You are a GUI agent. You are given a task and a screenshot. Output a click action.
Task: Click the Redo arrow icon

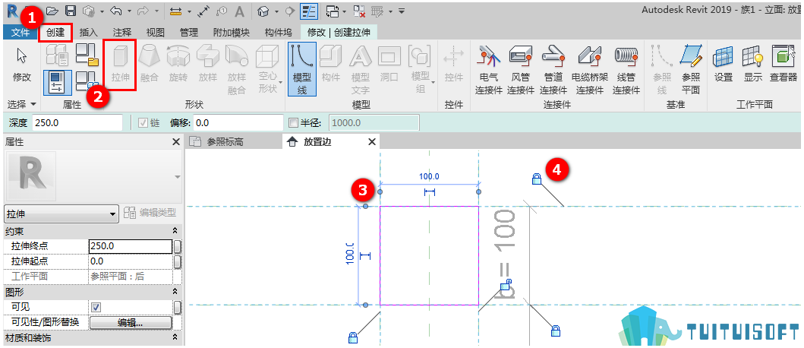pyautogui.click(x=142, y=11)
